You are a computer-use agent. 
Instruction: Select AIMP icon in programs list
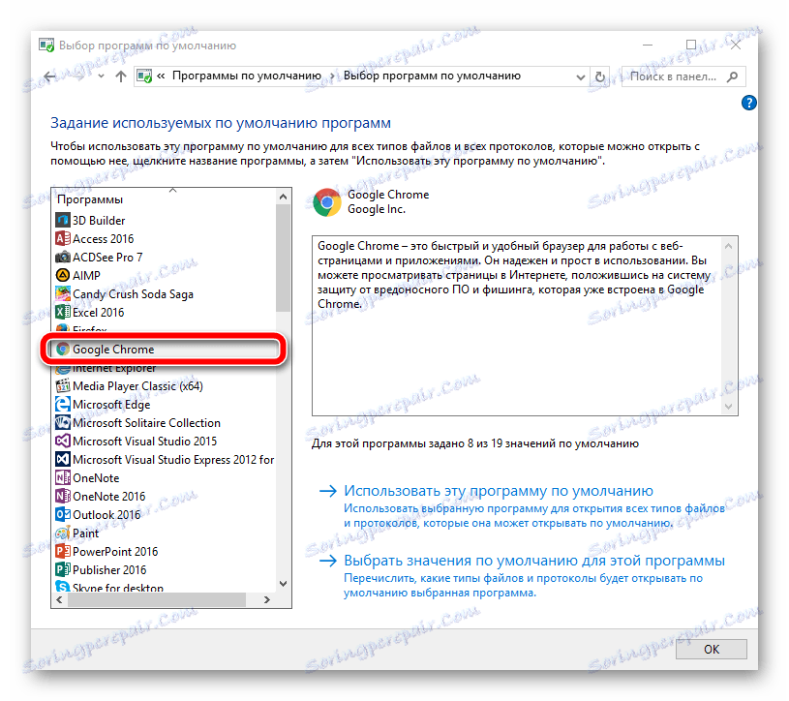click(62, 275)
